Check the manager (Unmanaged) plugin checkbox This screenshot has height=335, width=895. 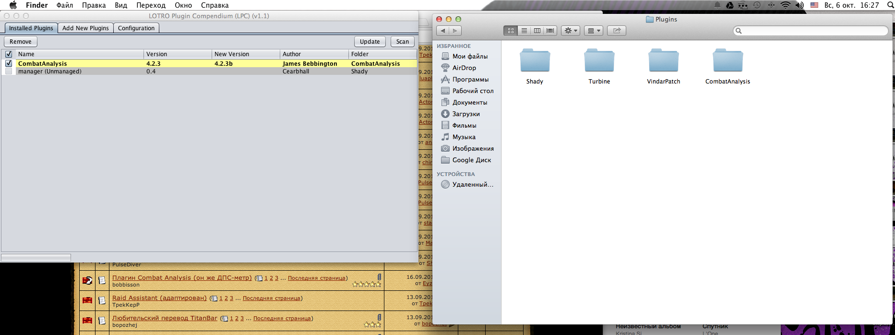(x=9, y=71)
